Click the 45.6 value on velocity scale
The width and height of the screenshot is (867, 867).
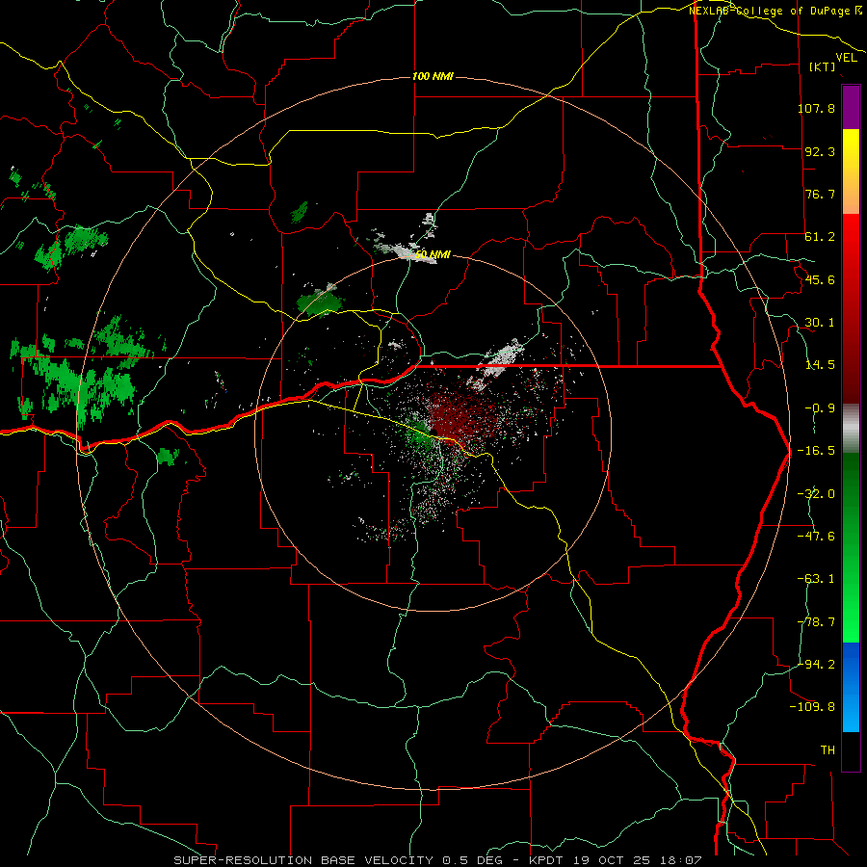pyautogui.click(x=820, y=279)
